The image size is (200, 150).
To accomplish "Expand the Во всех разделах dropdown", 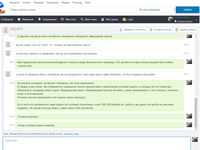I will [156, 10].
